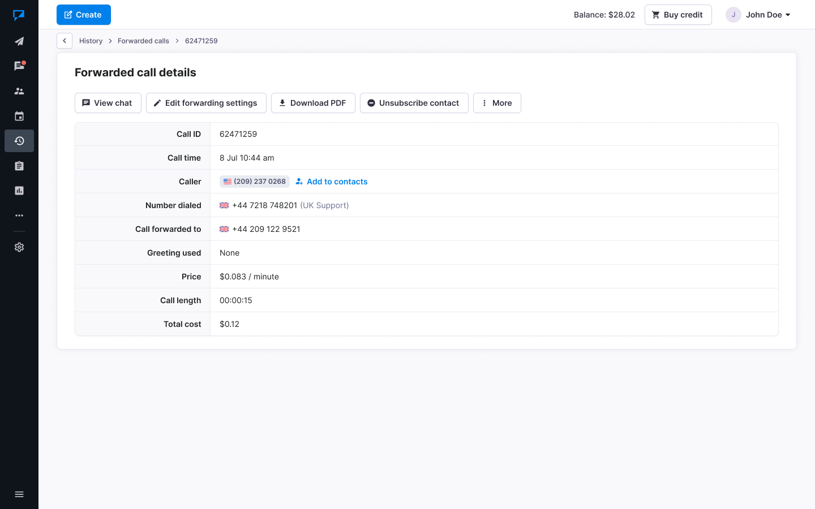Navigate to Forwarded calls breadcrumb

(x=143, y=41)
